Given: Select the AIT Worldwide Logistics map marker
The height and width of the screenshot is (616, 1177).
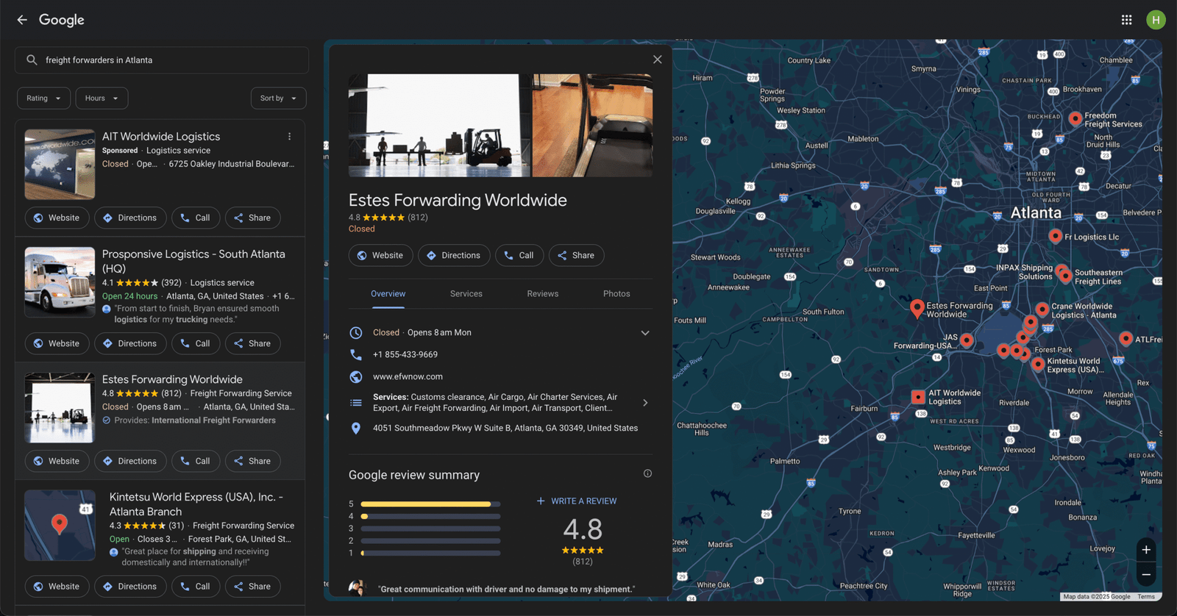Looking at the screenshot, I should pos(918,397).
